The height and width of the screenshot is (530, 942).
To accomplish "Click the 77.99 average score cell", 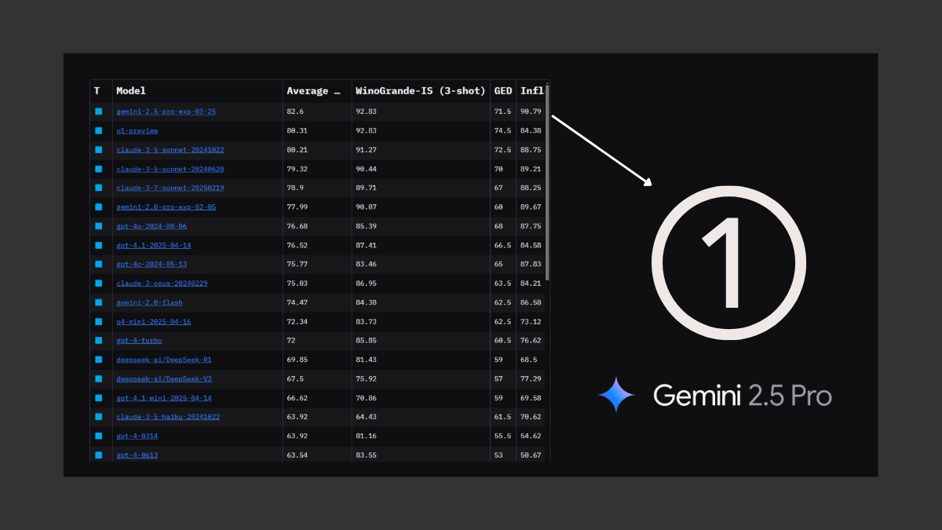I will coord(297,207).
